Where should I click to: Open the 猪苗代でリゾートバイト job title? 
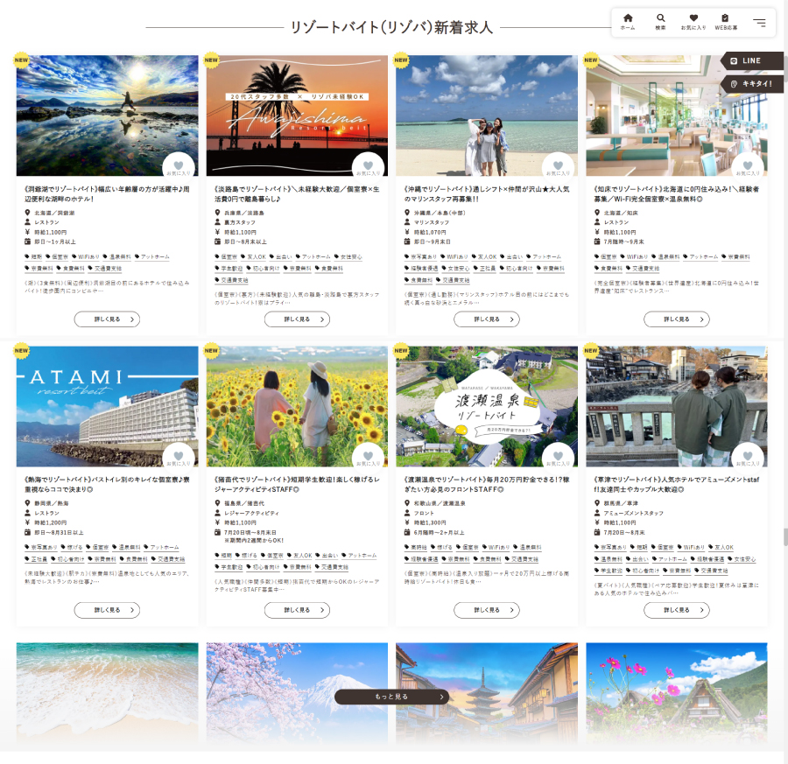point(297,484)
